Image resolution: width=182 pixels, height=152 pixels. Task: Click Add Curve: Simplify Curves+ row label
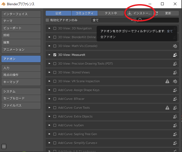(78, 143)
